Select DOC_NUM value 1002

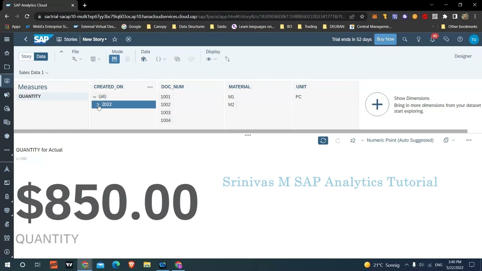[x=165, y=105]
